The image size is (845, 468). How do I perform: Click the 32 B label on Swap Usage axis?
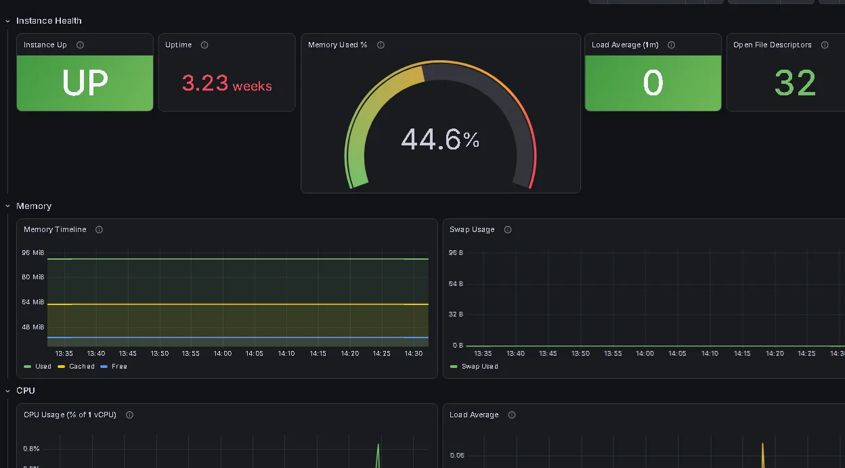click(x=456, y=314)
